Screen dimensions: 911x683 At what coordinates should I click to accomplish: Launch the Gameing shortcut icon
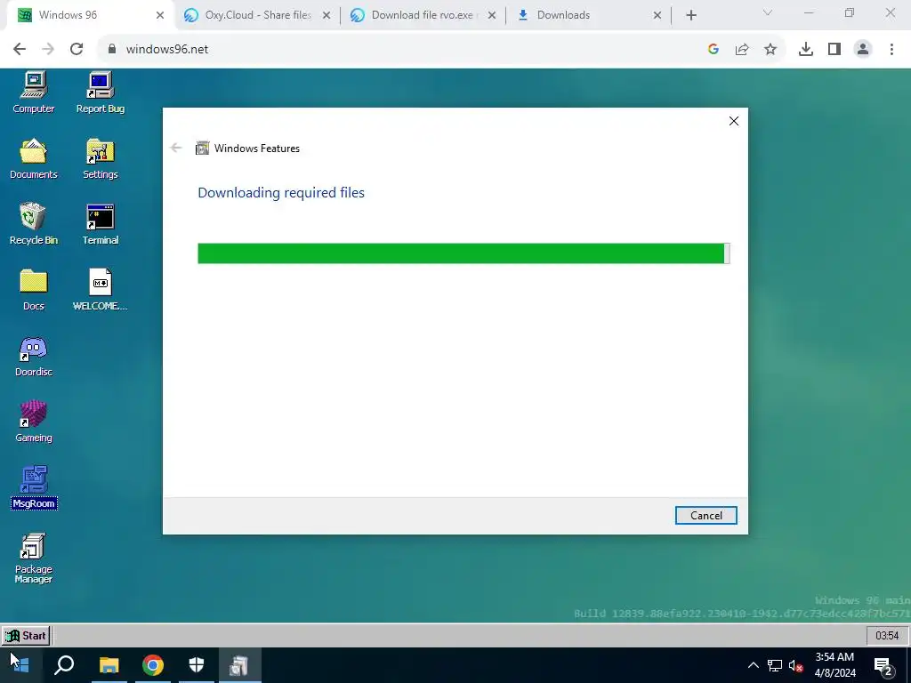click(x=33, y=422)
